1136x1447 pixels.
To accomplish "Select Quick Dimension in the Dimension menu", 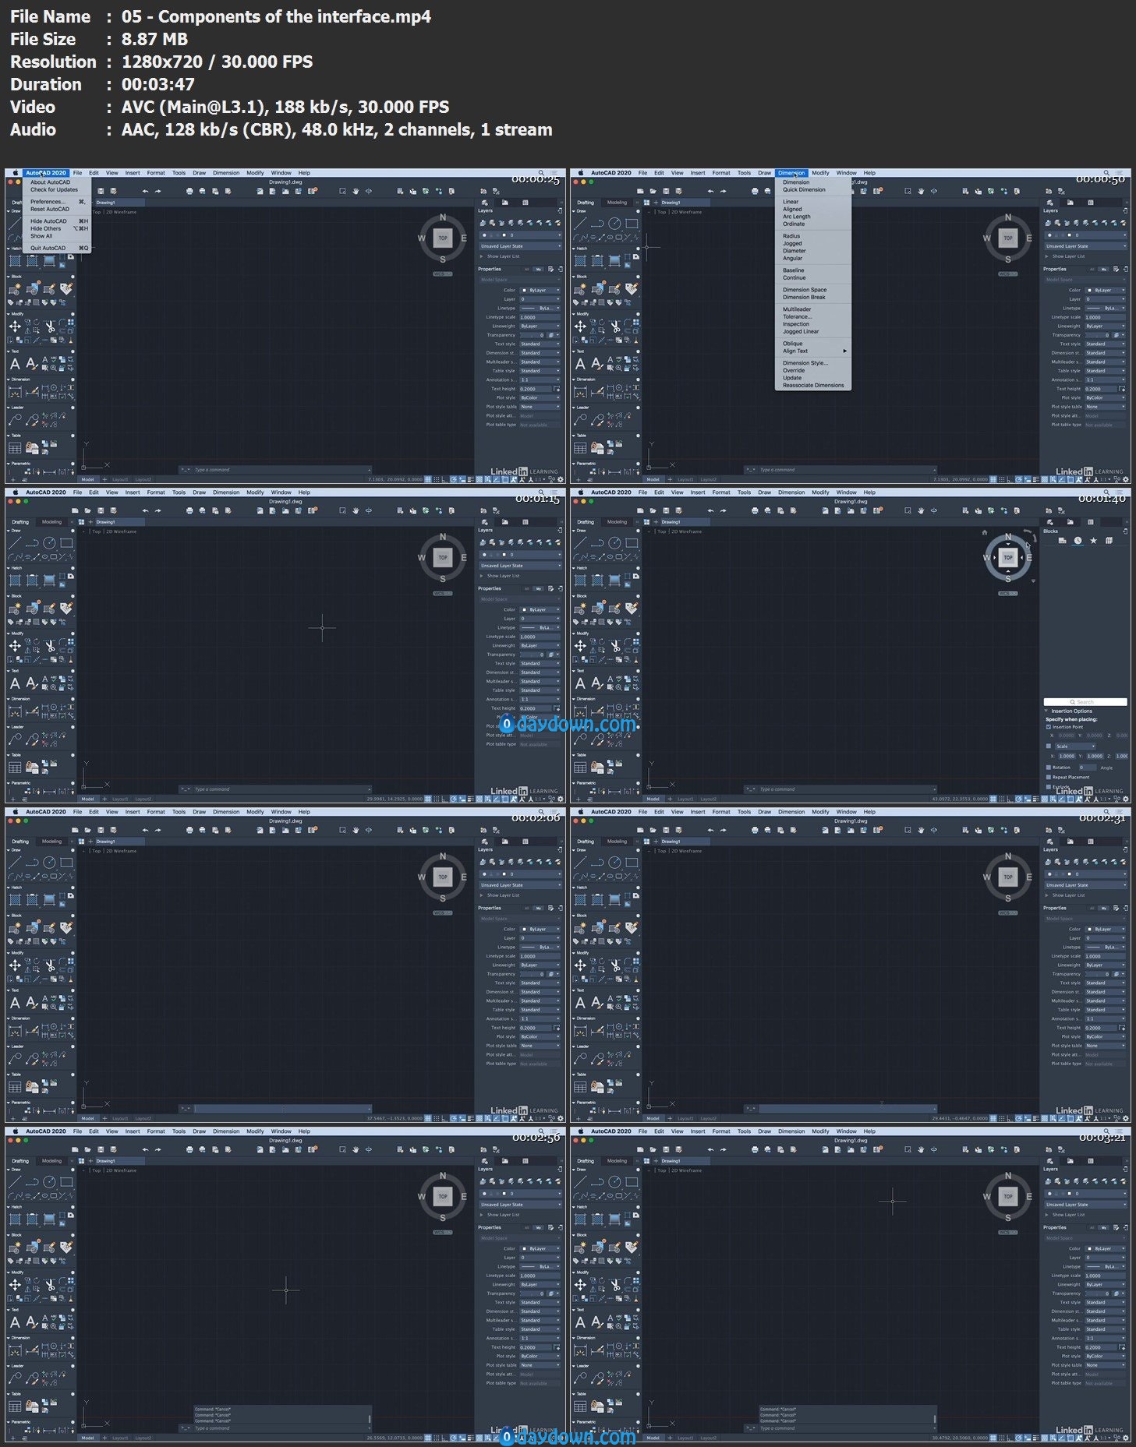I will point(804,189).
